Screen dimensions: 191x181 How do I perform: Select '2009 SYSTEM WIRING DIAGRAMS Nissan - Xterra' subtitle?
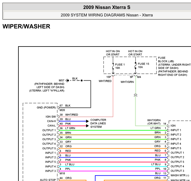[x=107, y=15]
